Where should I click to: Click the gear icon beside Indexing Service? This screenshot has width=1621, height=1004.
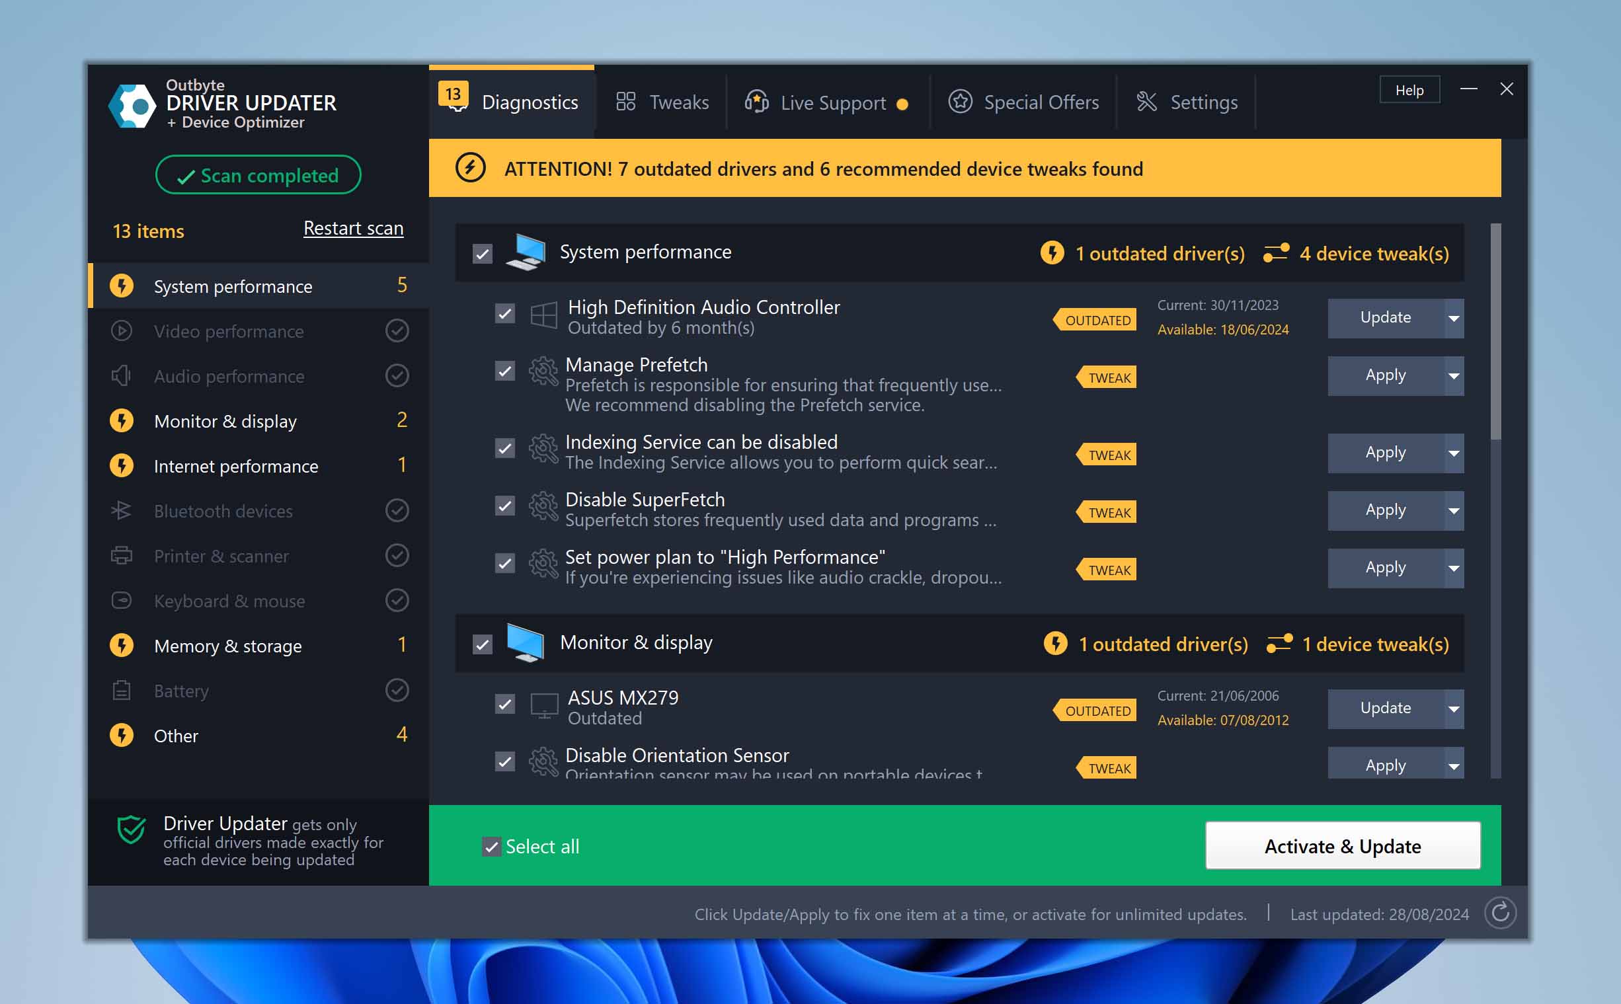tap(544, 449)
